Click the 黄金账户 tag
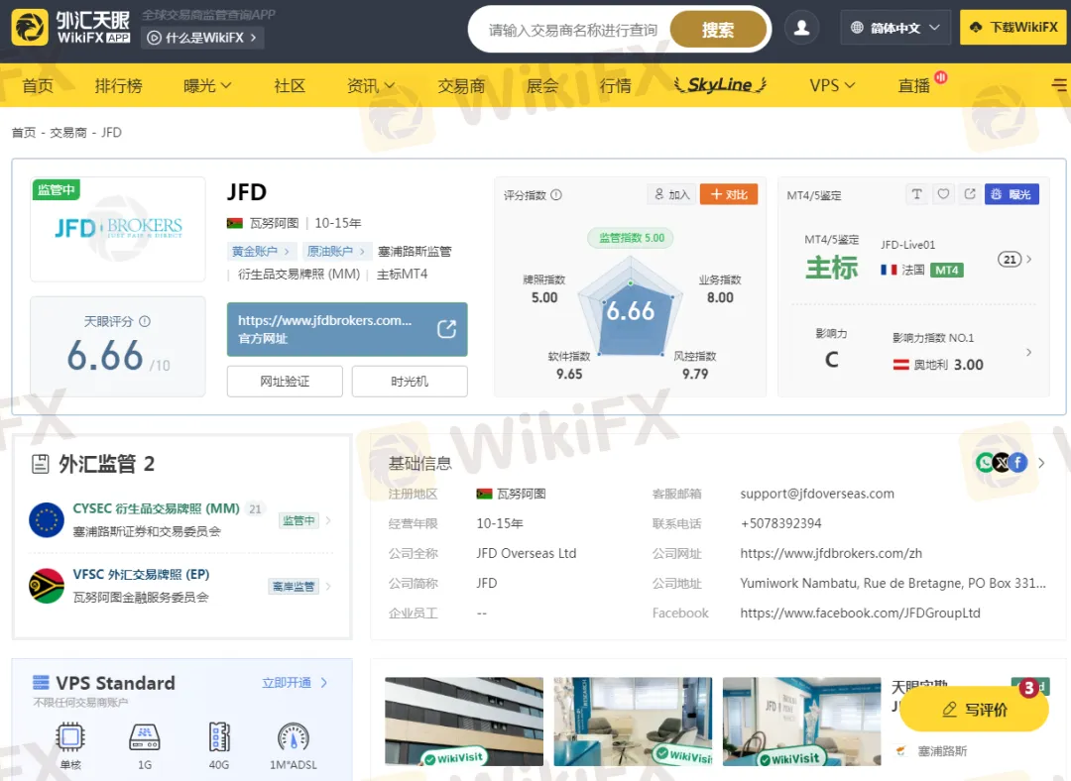This screenshot has width=1071, height=781. [x=260, y=251]
